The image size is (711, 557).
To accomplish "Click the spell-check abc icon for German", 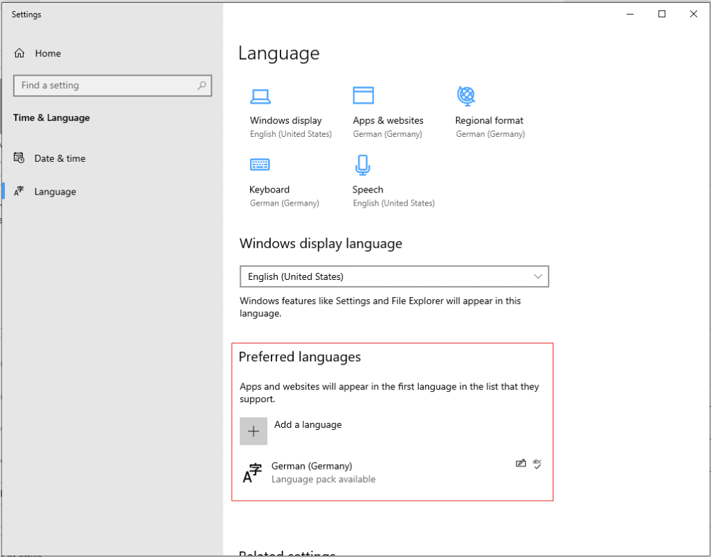I will [x=537, y=463].
